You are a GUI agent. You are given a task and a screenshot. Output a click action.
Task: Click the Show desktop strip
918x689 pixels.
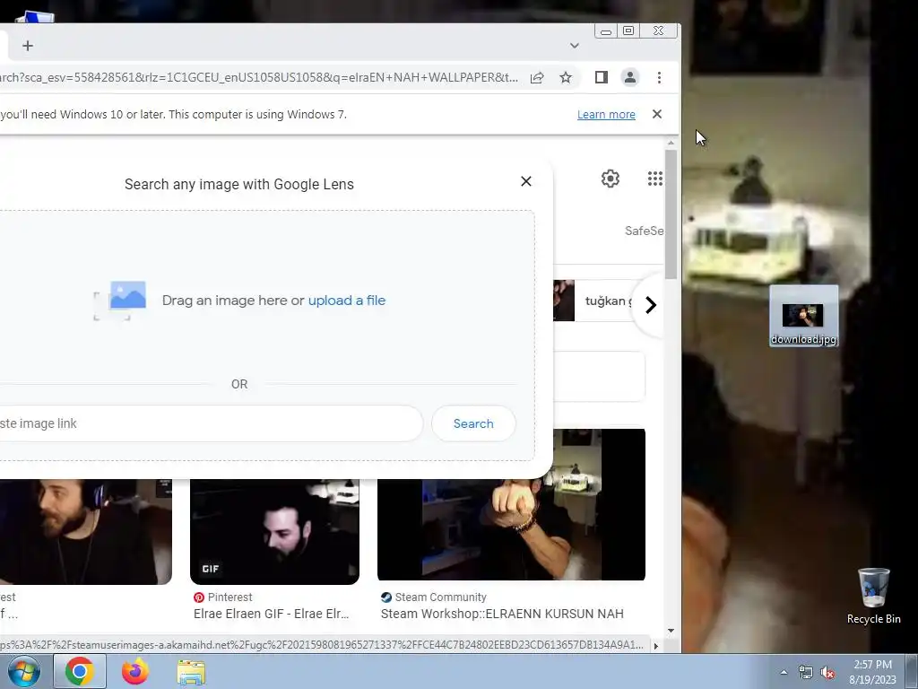(x=912, y=672)
